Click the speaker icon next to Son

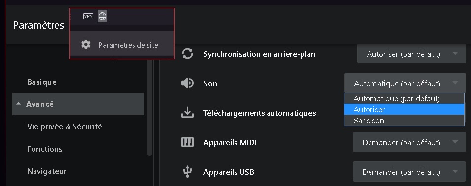click(187, 83)
